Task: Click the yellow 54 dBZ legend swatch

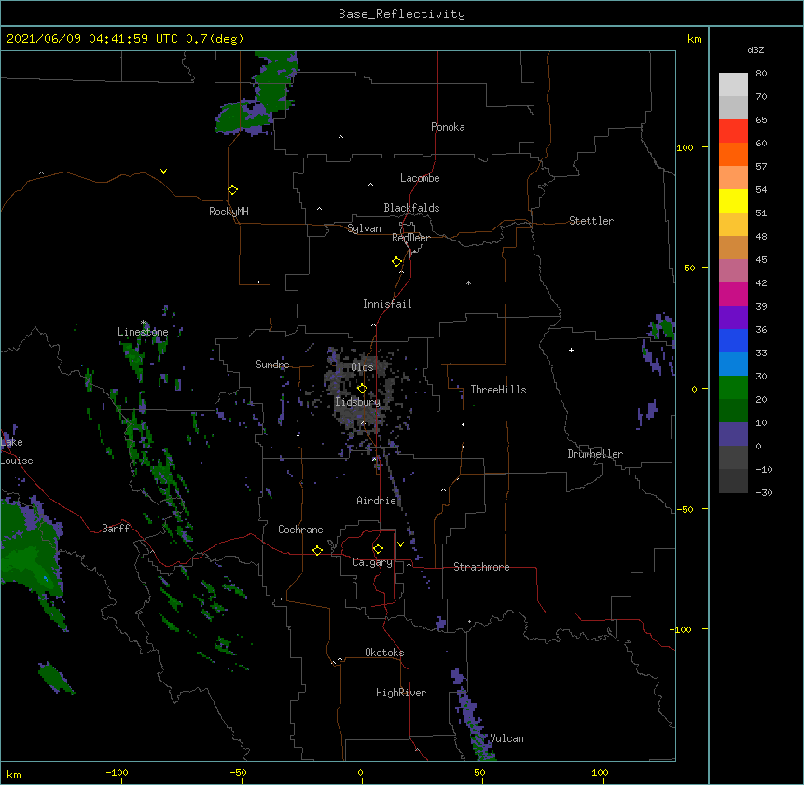Action: point(733,201)
